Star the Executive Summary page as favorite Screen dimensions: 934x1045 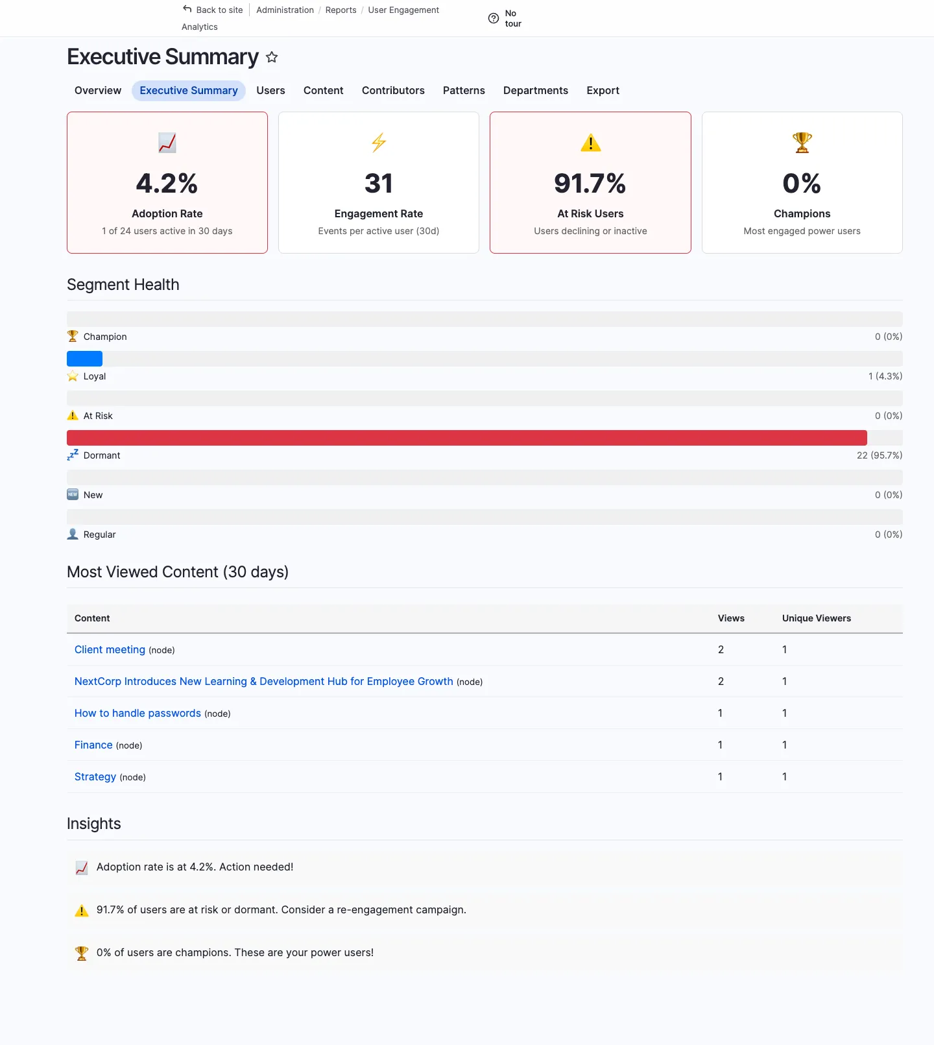(272, 57)
